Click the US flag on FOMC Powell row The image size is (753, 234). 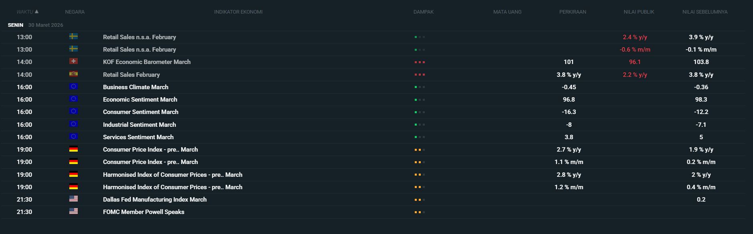(73, 211)
